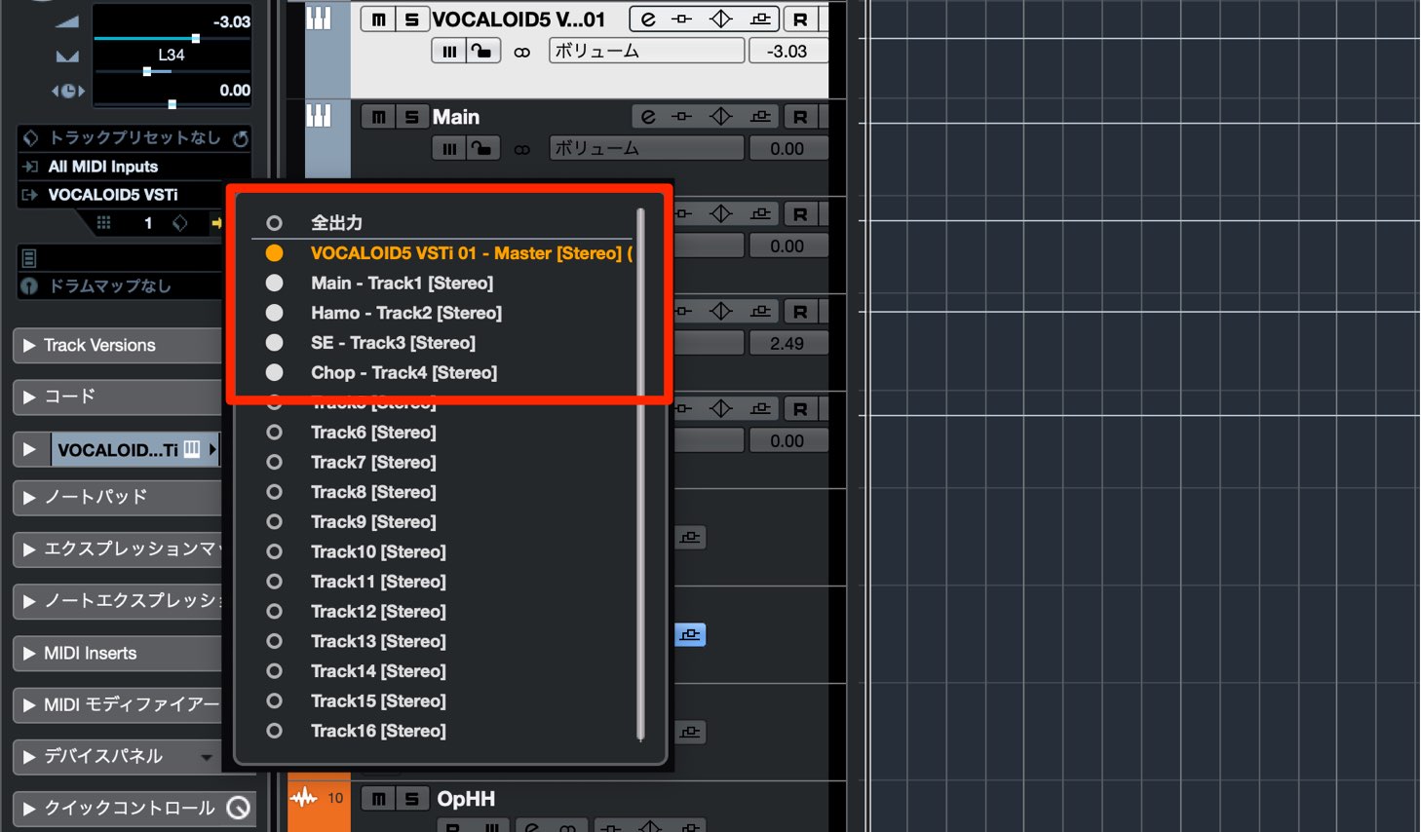Enable read automation (R) on VOCALOID5 V...01 track

(x=800, y=19)
